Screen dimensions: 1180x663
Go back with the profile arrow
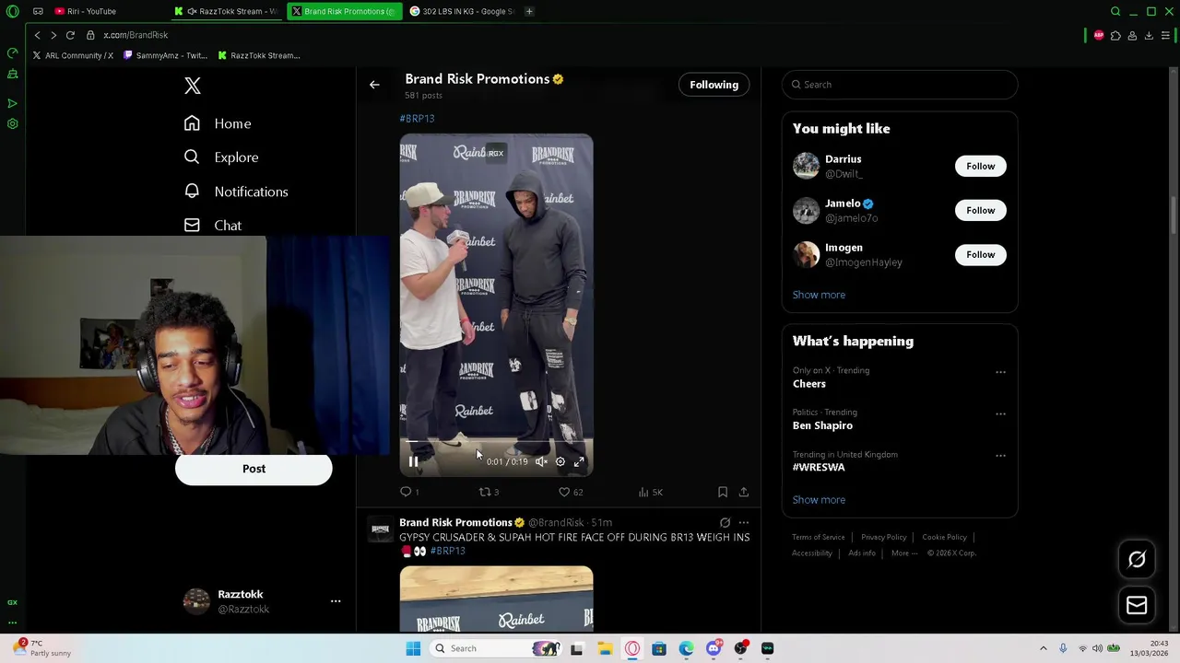pyautogui.click(x=374, y=85)
